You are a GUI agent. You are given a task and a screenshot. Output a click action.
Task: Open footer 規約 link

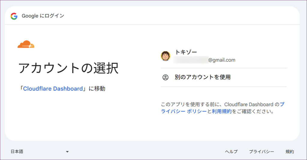pyautogui.click(x=290, y=152)
